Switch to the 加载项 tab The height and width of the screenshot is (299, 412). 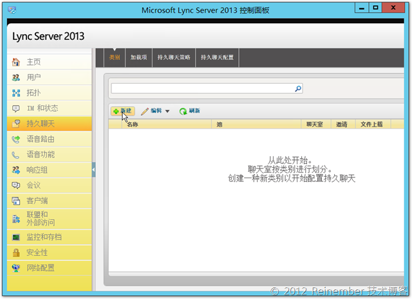(139, 57)
